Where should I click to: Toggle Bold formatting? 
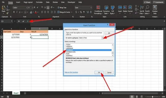pyautogui.click(x=14, y=12)
